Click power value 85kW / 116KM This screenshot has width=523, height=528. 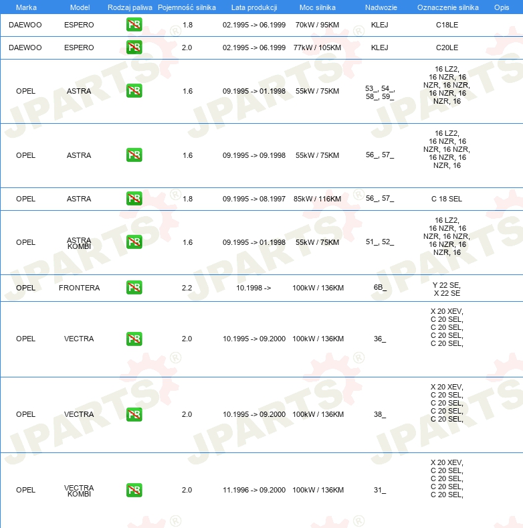[x=317, y=199]
